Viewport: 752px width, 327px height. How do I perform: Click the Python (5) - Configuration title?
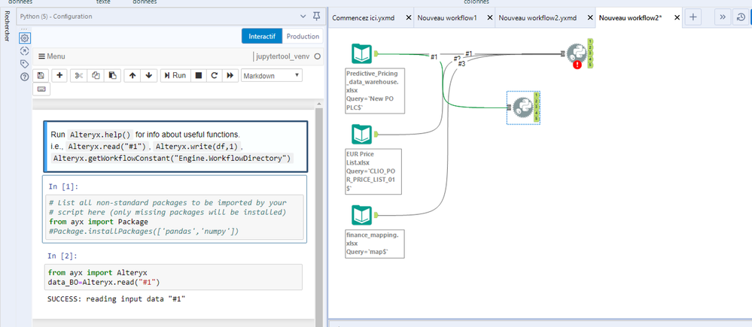click(x=56, y=17)
